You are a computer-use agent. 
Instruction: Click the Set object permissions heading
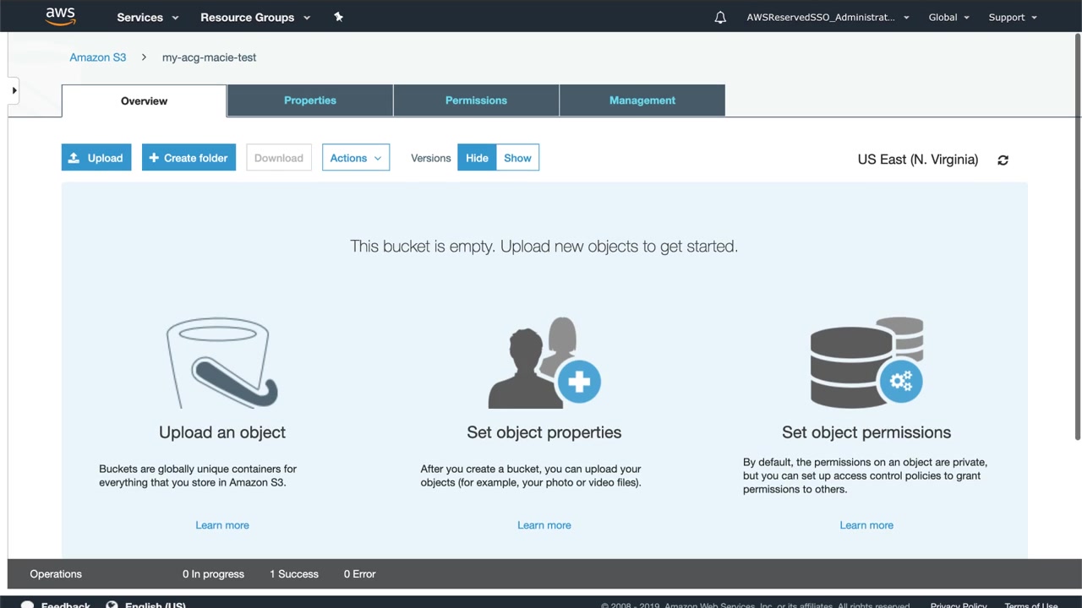click(866, 432)
